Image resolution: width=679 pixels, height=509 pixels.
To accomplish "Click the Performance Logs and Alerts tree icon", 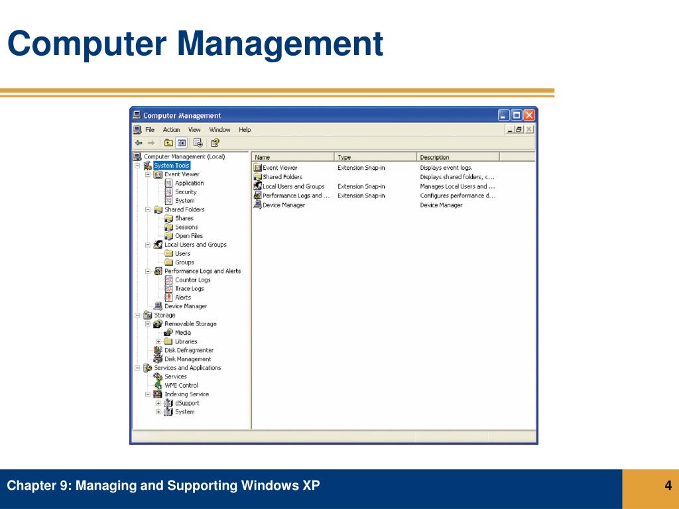I will 158,271.
